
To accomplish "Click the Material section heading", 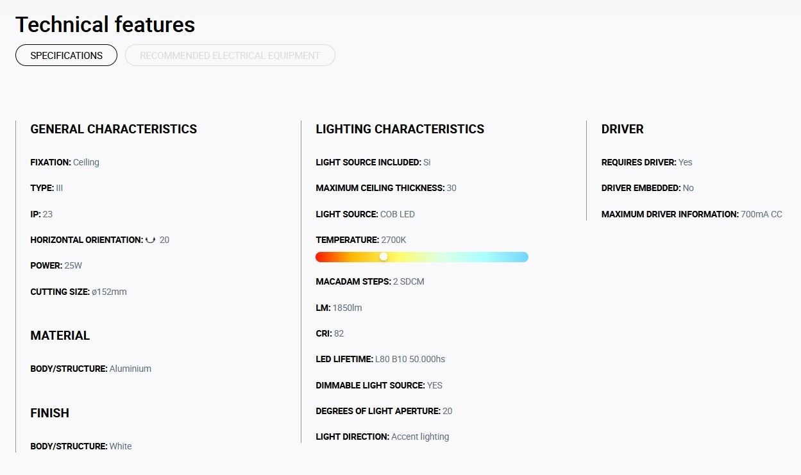I will (x=60, y=335).
